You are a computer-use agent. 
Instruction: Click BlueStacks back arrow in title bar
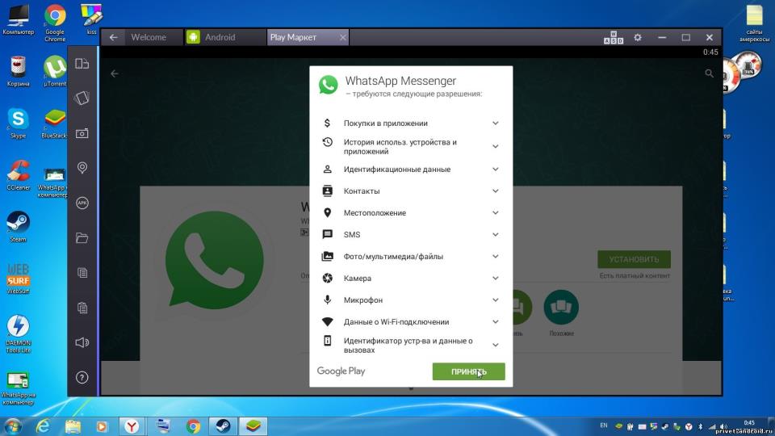click(x=114, y=37)
